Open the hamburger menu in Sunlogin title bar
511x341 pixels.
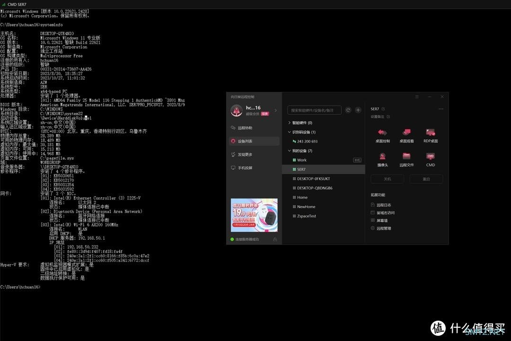417,97
